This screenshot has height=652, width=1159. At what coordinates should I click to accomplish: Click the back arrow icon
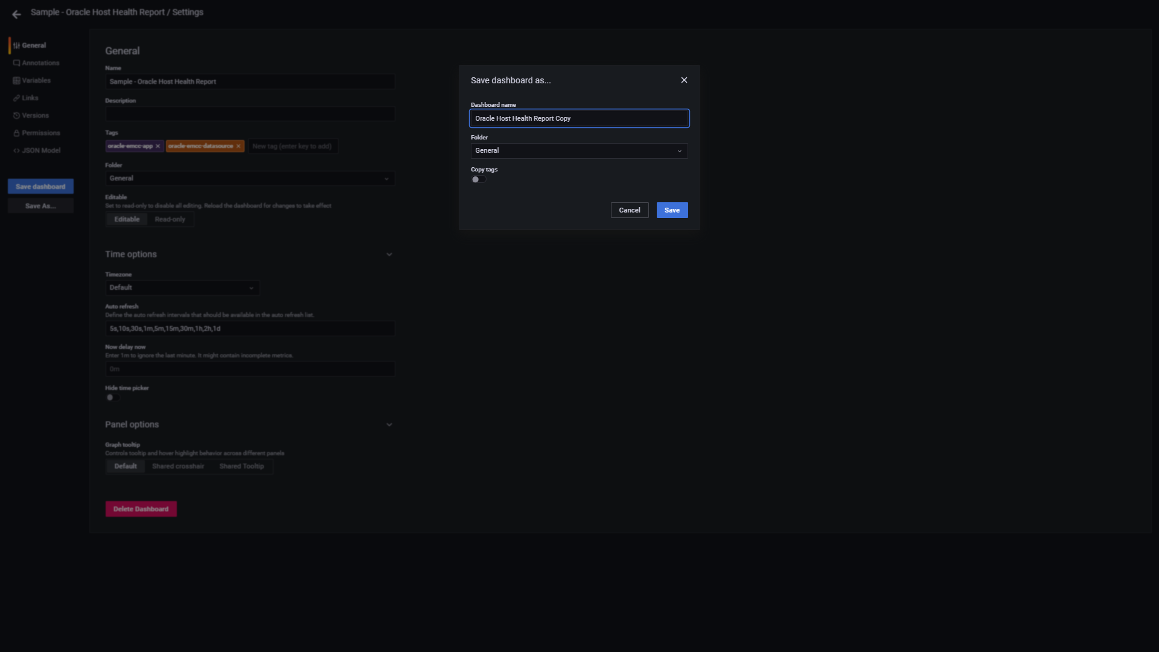[16, 14]
